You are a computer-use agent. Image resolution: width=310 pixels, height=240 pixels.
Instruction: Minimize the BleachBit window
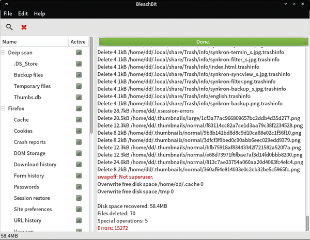(x=286, y=4)
